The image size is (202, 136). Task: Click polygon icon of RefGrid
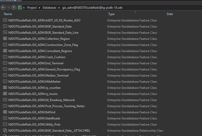click(5, 112)
